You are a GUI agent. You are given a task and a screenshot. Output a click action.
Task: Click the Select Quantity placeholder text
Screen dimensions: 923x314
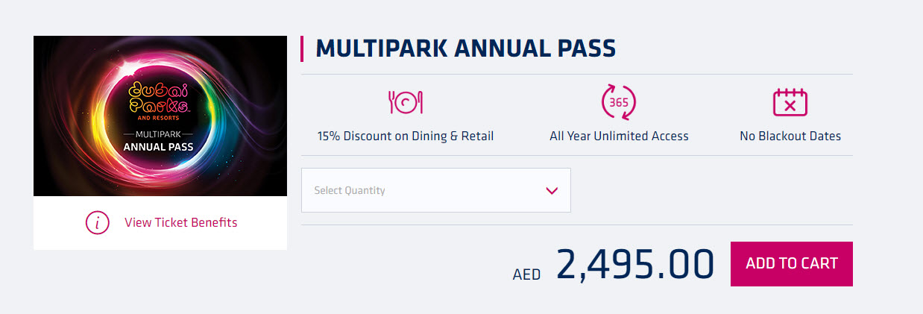[x=350, y=190]
